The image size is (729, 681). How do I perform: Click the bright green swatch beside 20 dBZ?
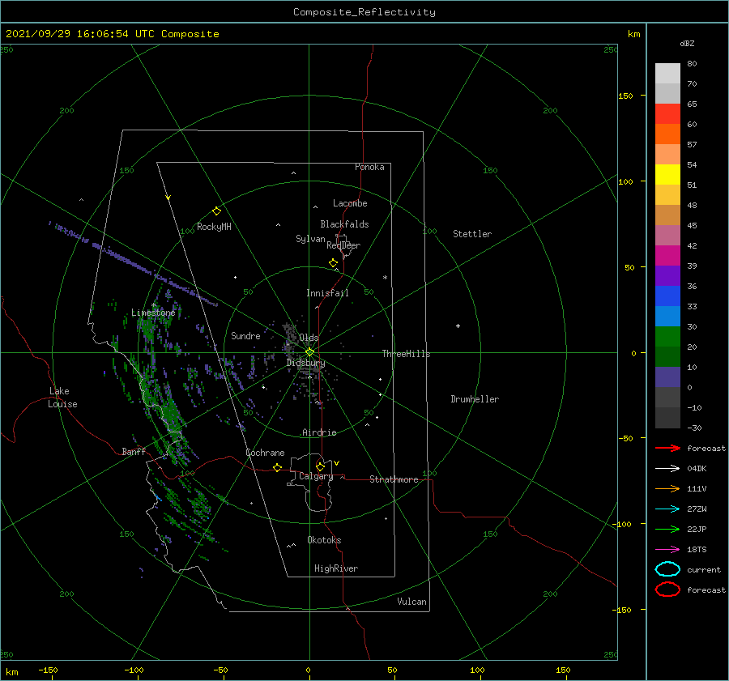667,336
